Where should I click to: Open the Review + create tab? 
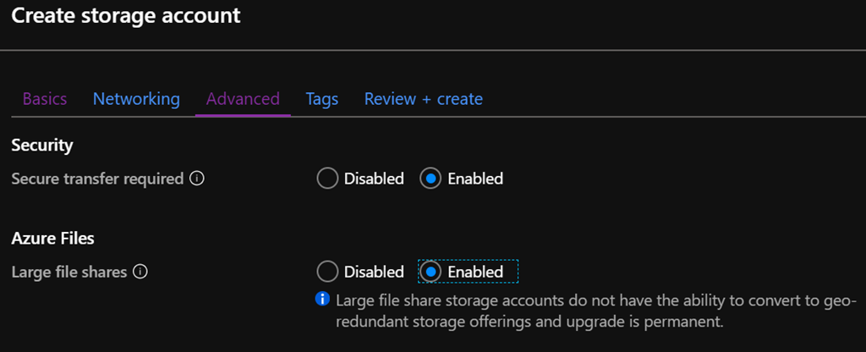(x=423, y=99)
